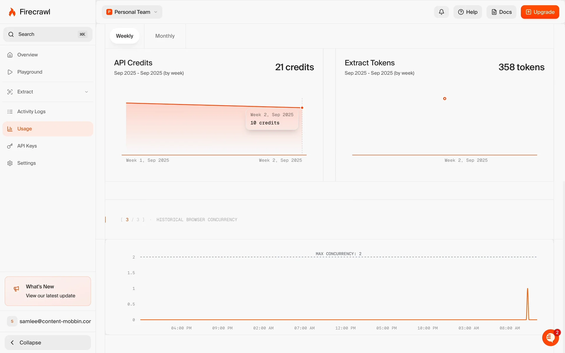
Task: Expand the Extract menu chevron
Action: [x=87, y=92]
